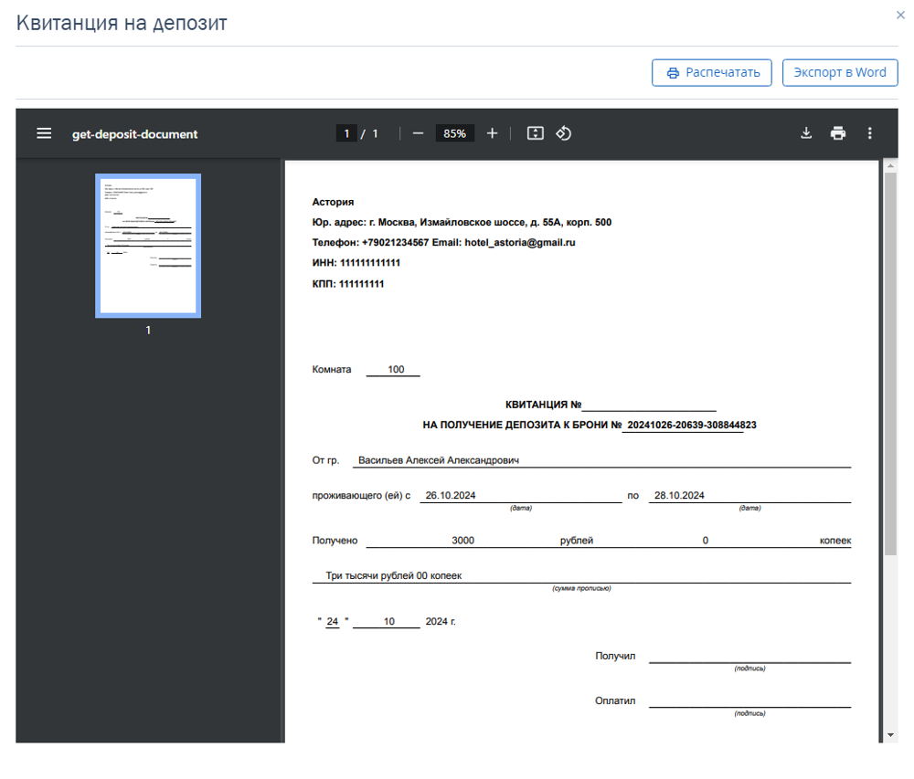Zoom out with the minus icon
Viewport: 914px width, 779px height.
pyautogui.click(x=418, y=133)
